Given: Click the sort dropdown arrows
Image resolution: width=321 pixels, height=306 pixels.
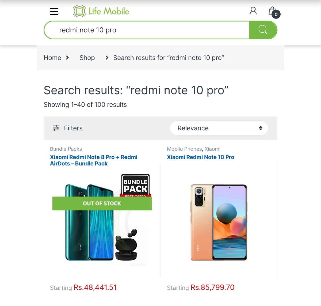Looking at the screenshot, I should pyautogui.click(x=261, y=128).
